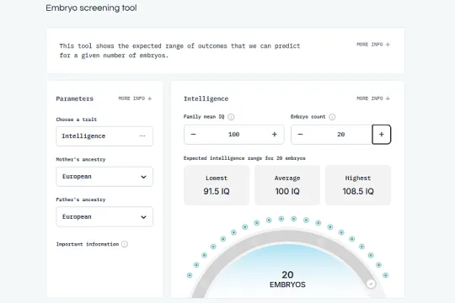This screenshot has width=455, height=303.
Task: Open the Choose a trait Intelligence selector
Action: [x=104, y=136]
